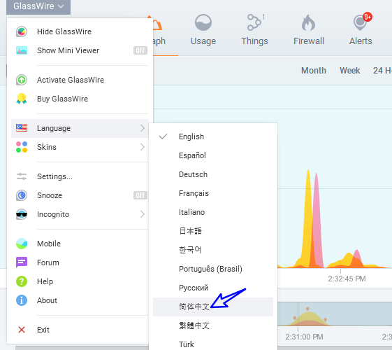Click the red 9+ alerts badge
Viewport: 392px width, 350px height.
[368, 17]
